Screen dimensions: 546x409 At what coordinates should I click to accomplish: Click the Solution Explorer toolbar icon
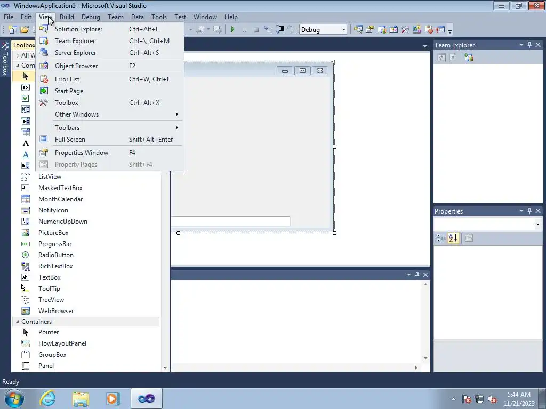[358, 30]
